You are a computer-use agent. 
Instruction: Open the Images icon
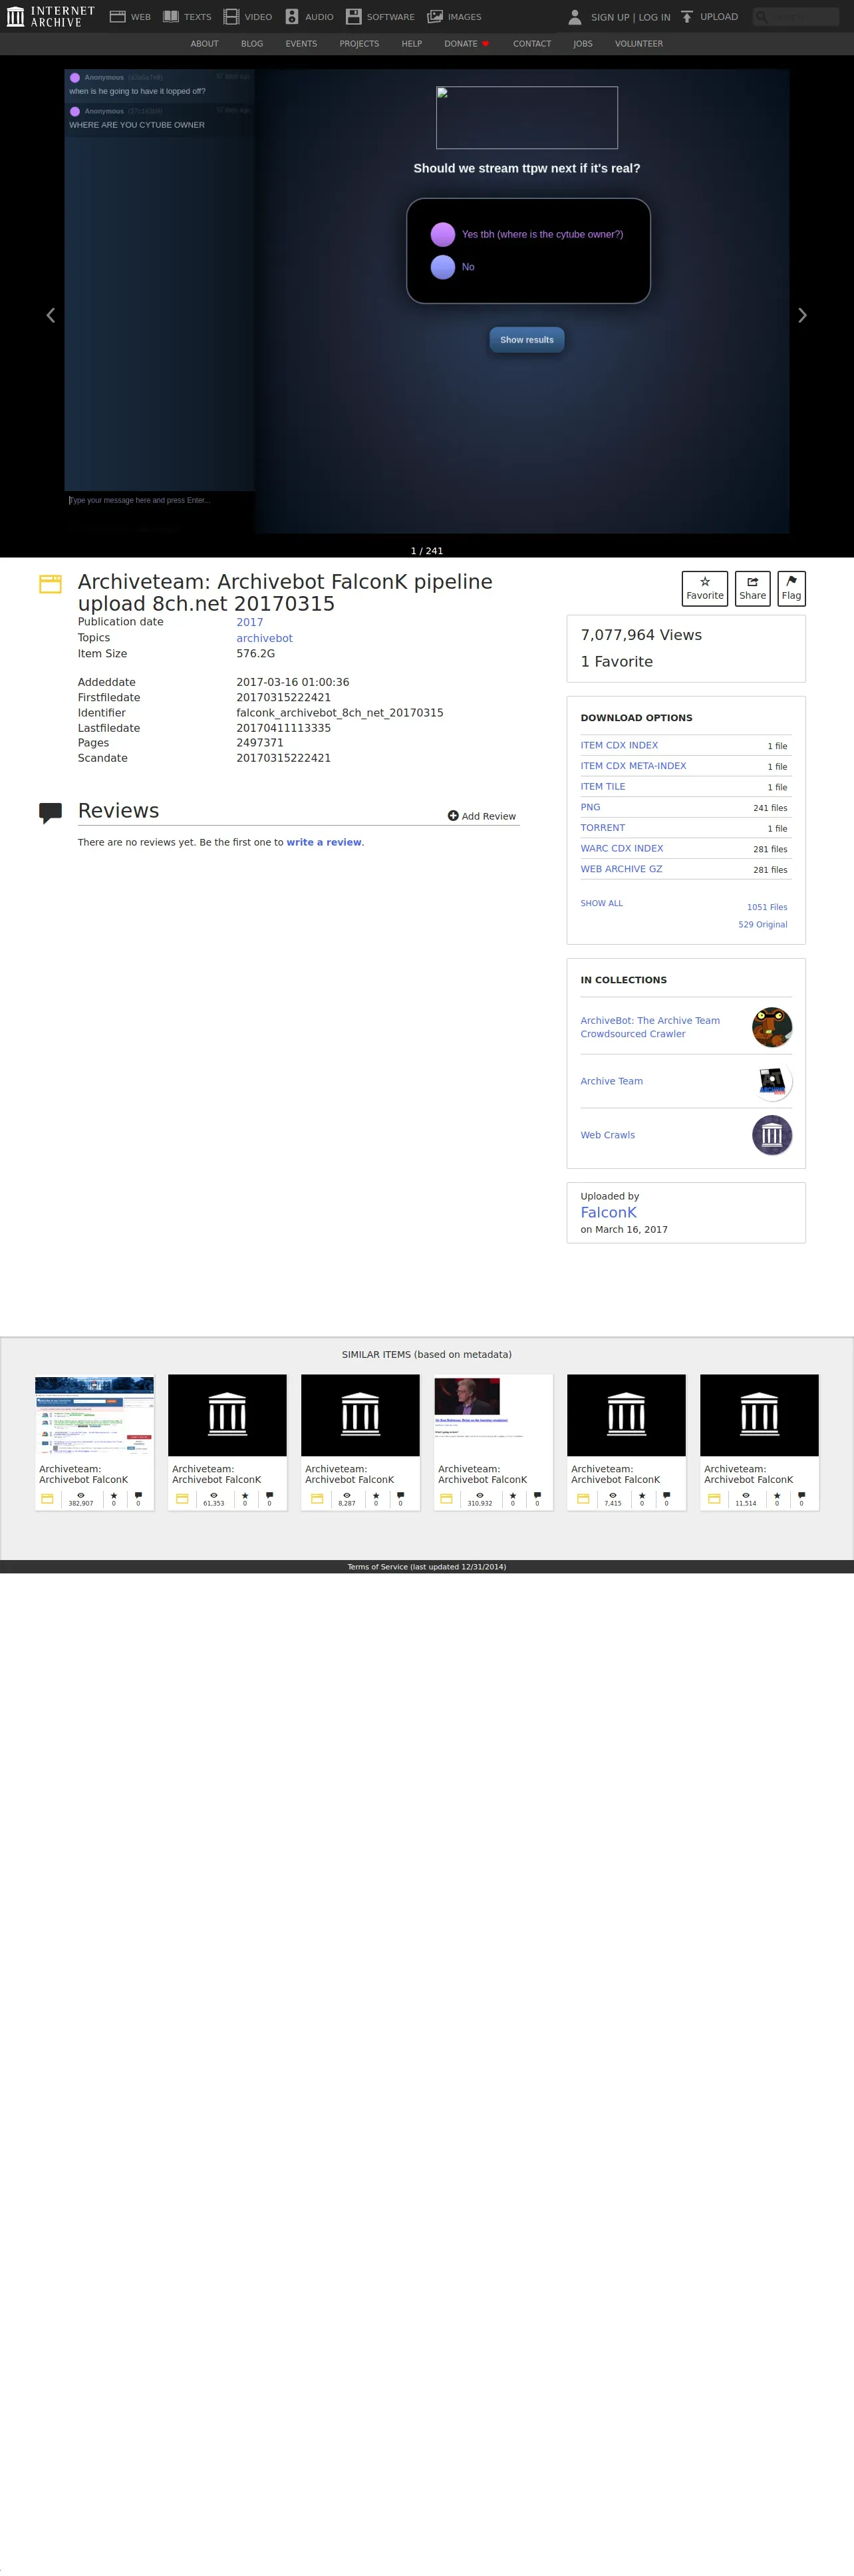point(435,17)
